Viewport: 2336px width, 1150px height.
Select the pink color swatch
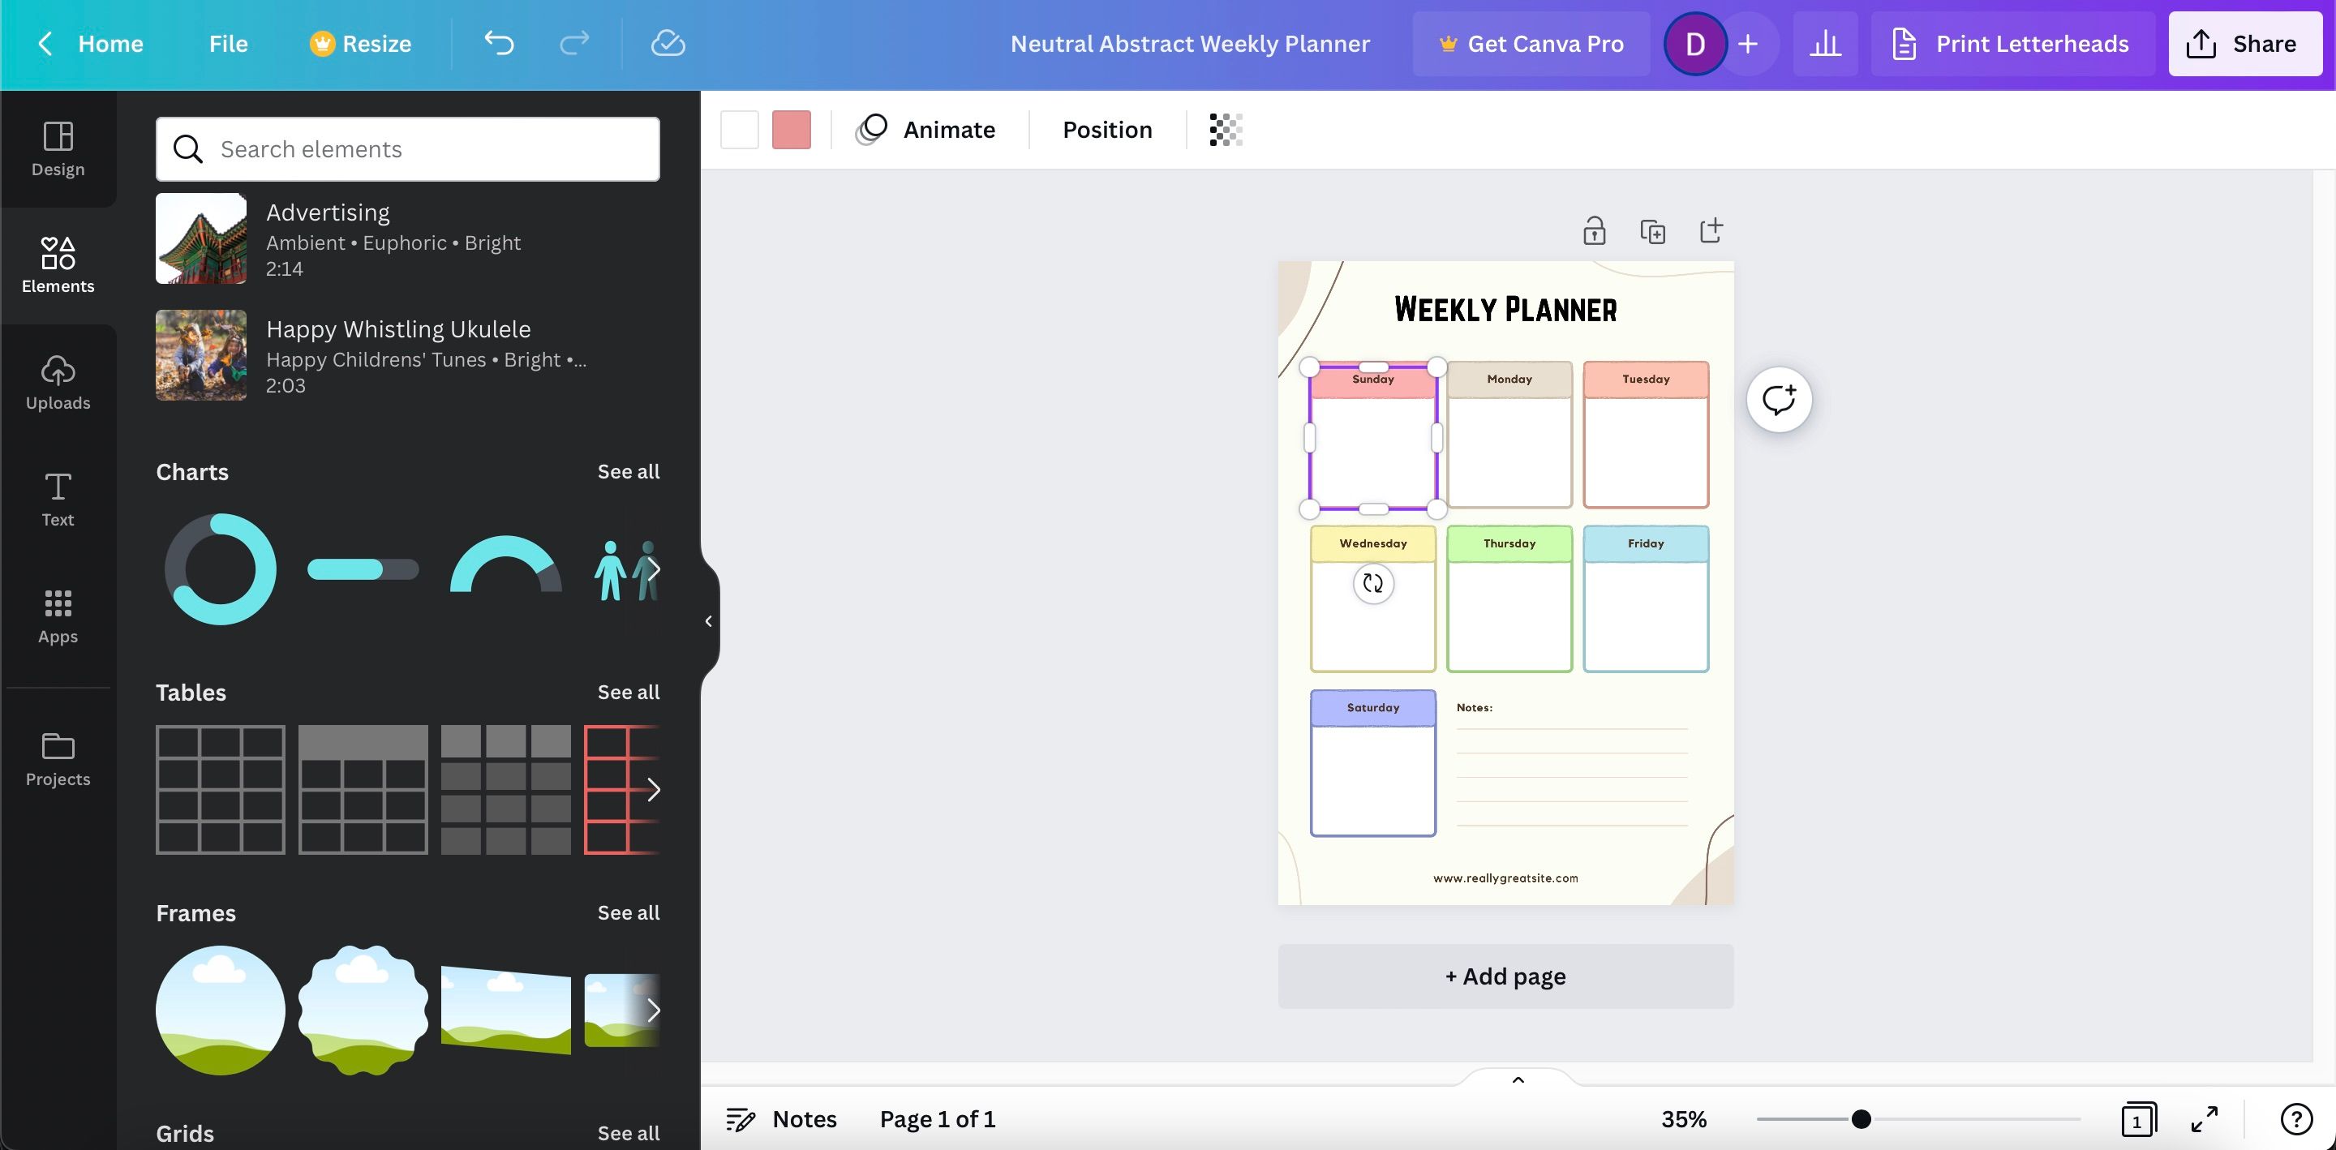click(791, 130)
